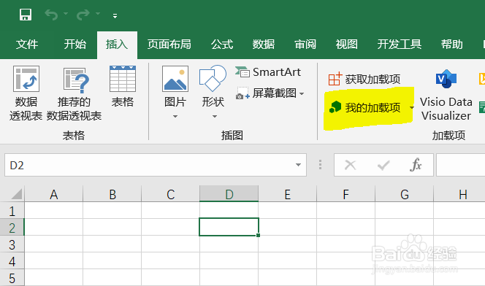Click the fill handle of cell D2
This screenshot has width=485, height=286.
(x=259, y=236)
